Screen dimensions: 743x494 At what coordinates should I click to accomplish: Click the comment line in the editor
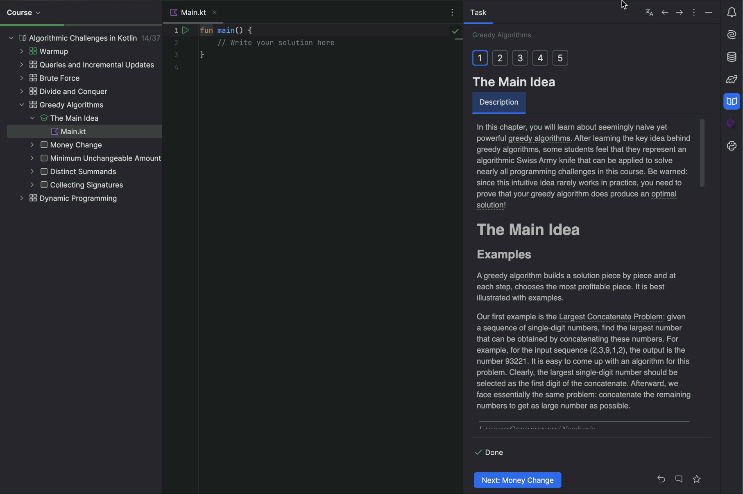[276, 43]
